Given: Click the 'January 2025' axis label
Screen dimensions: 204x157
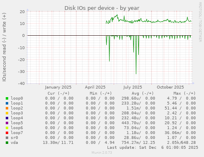Looking at the screenshot, I should pos(58,87).
